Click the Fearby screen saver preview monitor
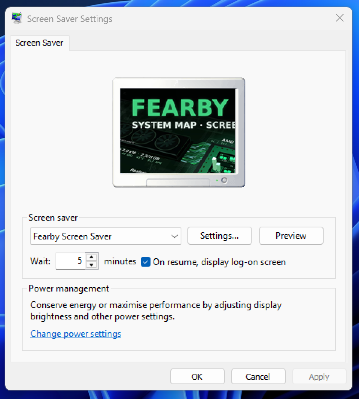The width and height of the screenshot is (359, 399). (x=179, y=132)
